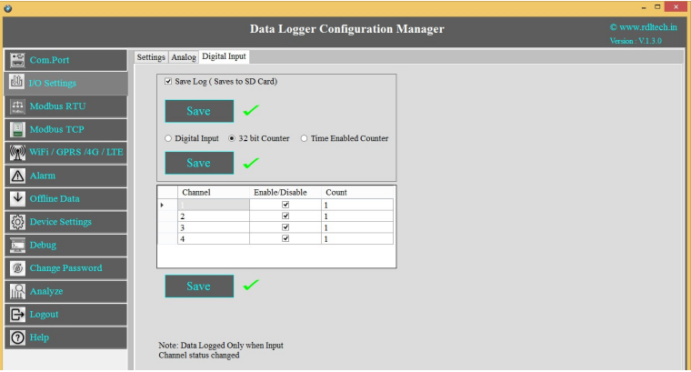Click channel cell labeled 3
Viewport: 691px width, 372px height.
(214, 227)
